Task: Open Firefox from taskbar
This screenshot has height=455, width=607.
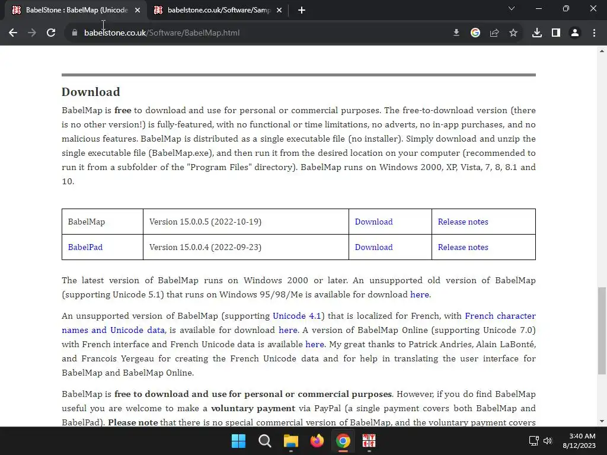Action: pyautogui.click(x=317, y=441)
